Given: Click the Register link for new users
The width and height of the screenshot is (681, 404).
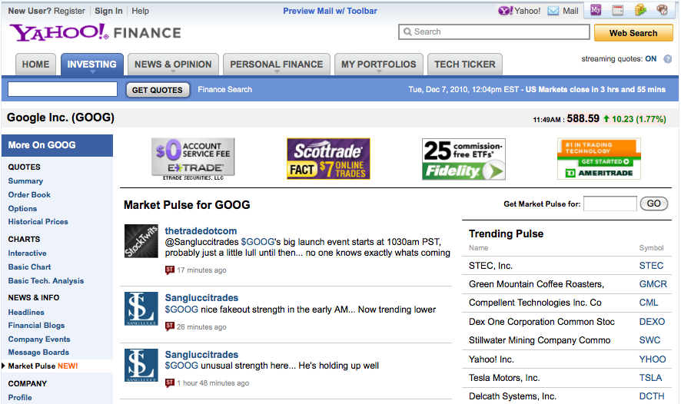Looking at the screenshot, I should pos(69,11).
